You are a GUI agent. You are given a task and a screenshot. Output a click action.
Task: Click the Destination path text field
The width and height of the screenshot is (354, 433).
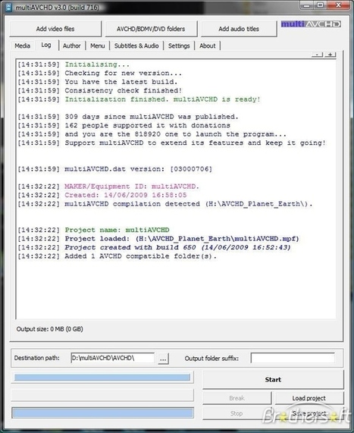(x=113, y=358)
